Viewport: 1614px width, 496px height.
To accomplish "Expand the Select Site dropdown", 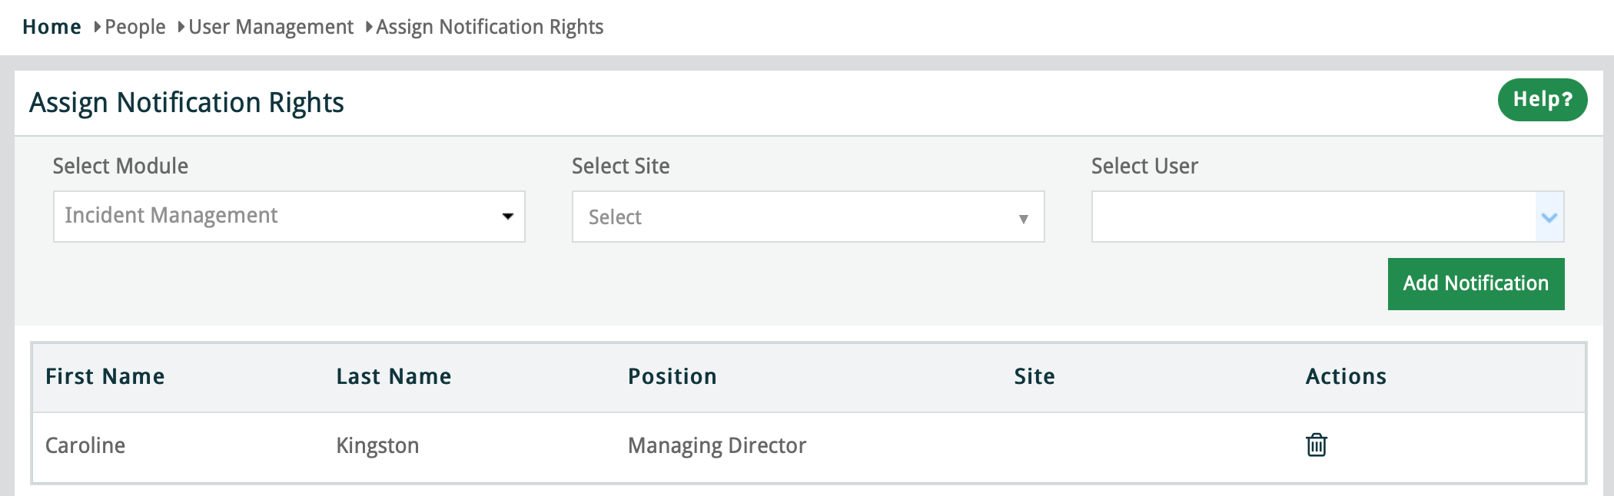I will [x=808, y=217].
